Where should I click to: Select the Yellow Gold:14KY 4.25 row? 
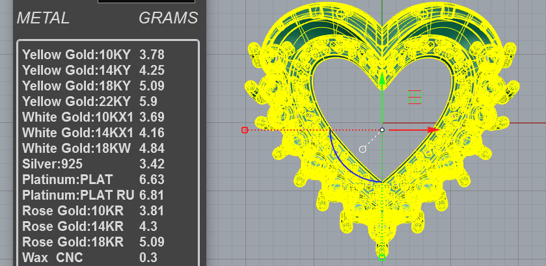tap(93, 70)
